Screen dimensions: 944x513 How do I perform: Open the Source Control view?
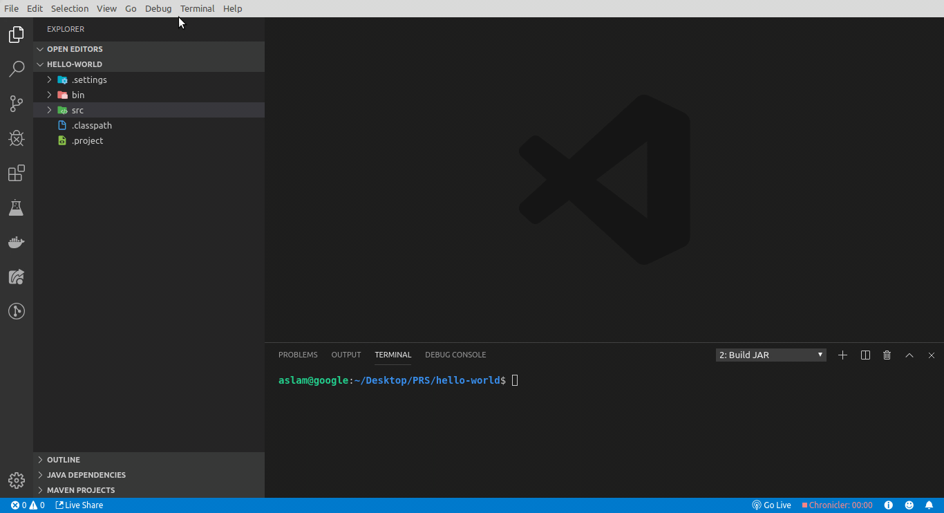click(16, 103)
